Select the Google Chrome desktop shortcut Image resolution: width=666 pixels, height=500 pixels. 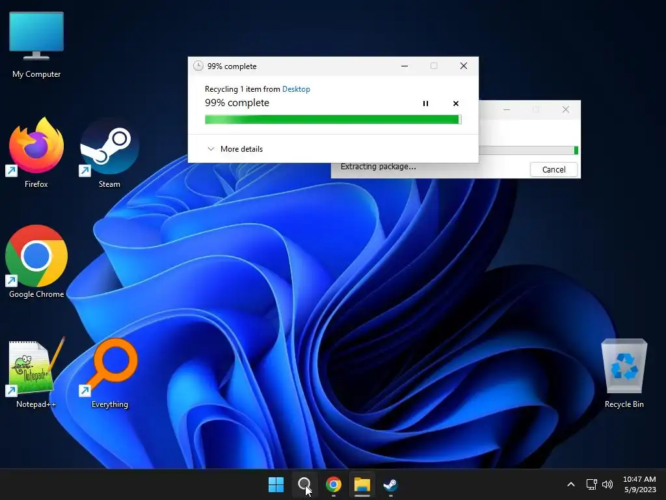coord(36,262)
